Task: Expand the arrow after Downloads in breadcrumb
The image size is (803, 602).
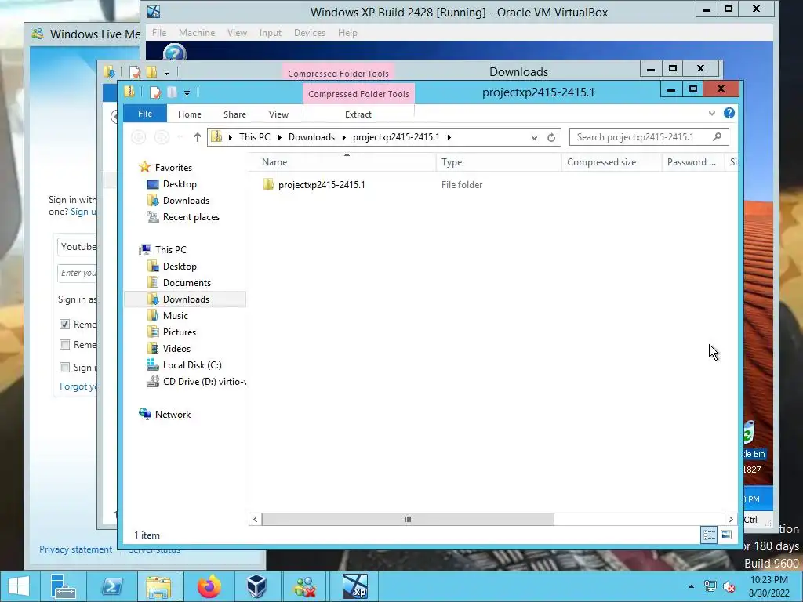Action: (344, 137)
